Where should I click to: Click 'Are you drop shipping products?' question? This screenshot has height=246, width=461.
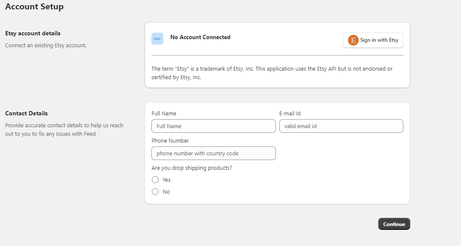(x=191, y=168)
